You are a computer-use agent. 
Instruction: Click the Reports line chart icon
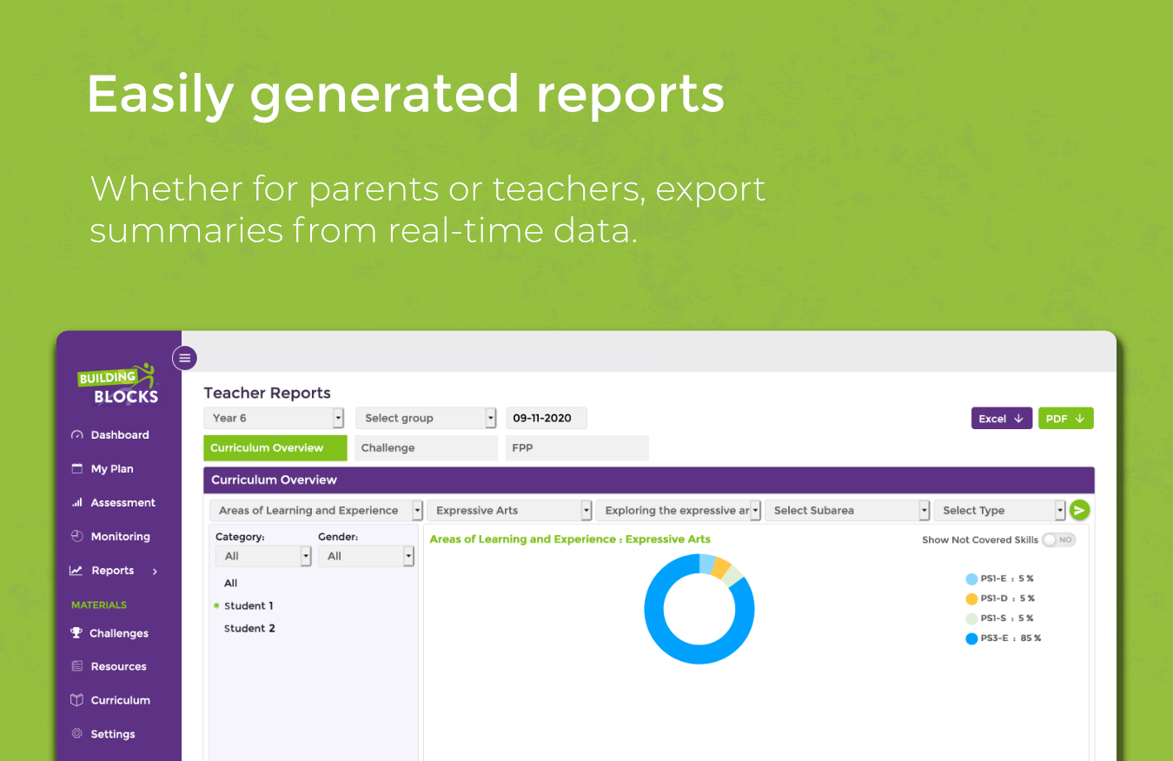pyautogui.click(x=76, y=571)
